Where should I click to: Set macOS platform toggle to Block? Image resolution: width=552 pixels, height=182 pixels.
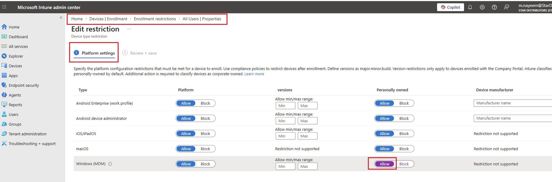pos(205,149)
